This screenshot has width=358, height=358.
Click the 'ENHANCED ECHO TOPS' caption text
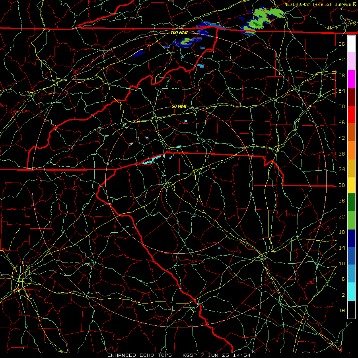pyautogui.click(x=140, y=355)
